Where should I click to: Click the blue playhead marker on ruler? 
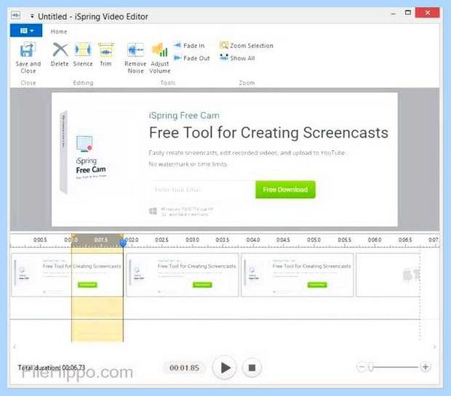click(123, 243)
